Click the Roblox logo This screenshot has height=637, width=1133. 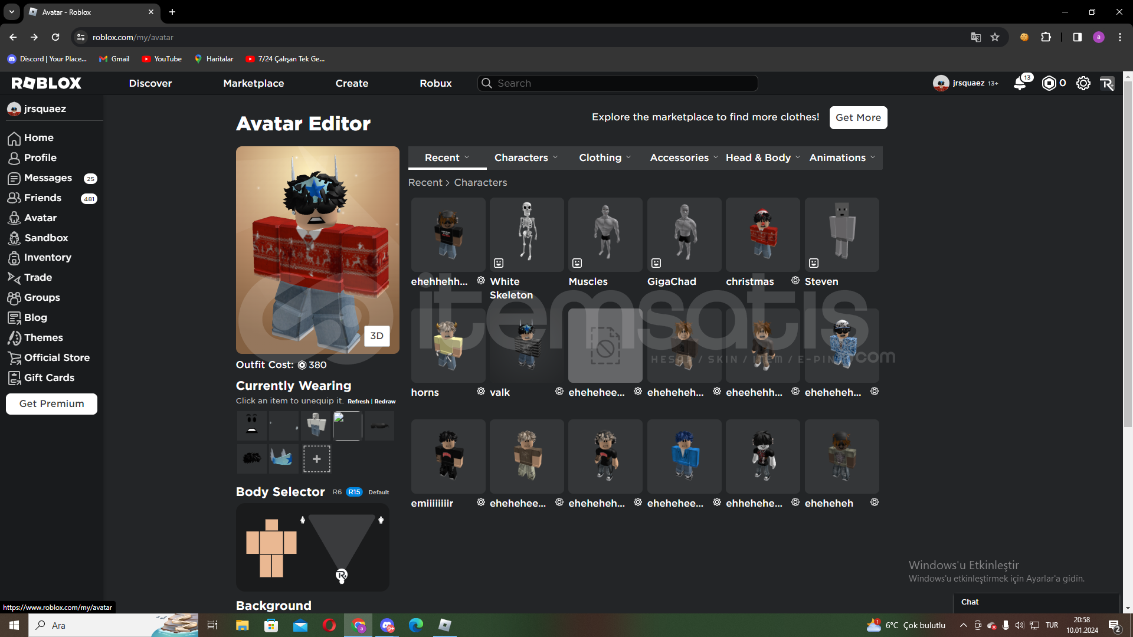(47, 83)
